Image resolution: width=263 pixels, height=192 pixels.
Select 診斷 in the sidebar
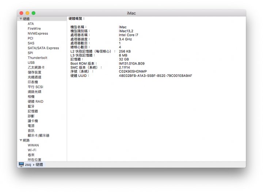tap(31, 116)
